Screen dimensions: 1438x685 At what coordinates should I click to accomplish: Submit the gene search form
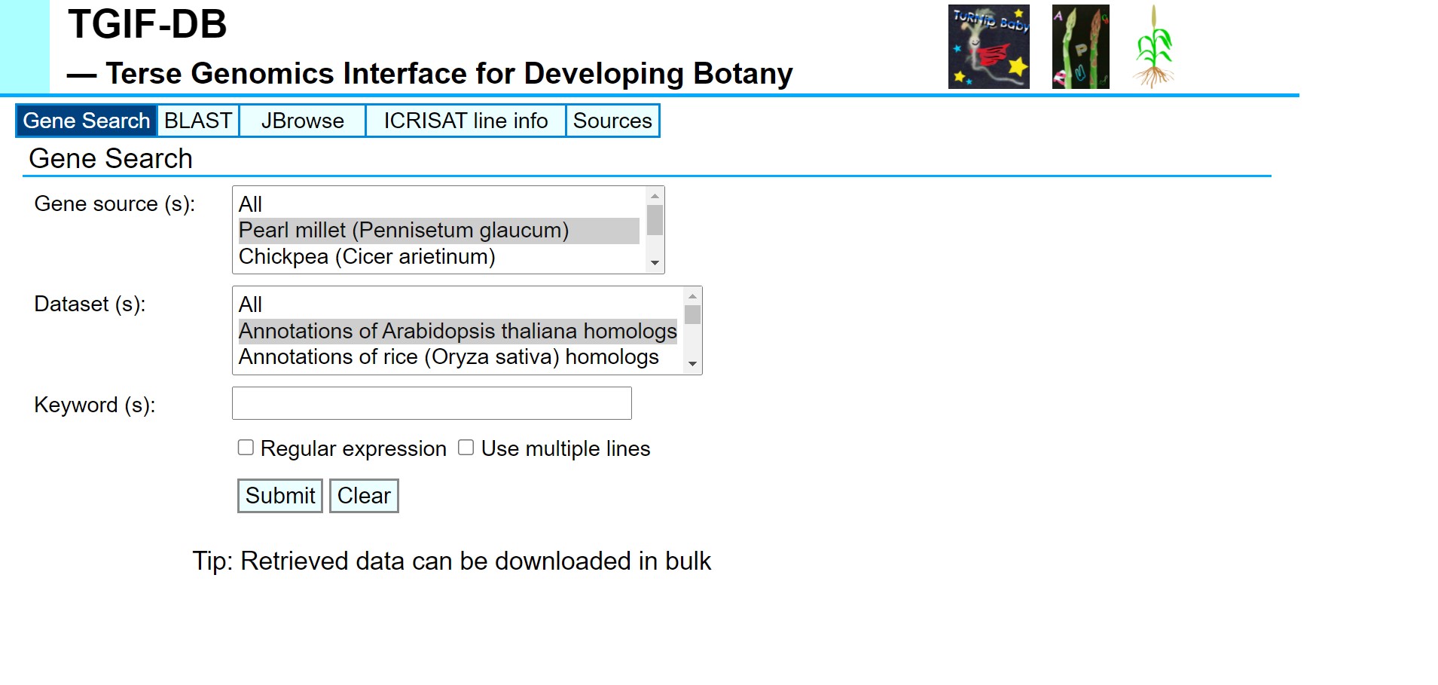[280, 496]
